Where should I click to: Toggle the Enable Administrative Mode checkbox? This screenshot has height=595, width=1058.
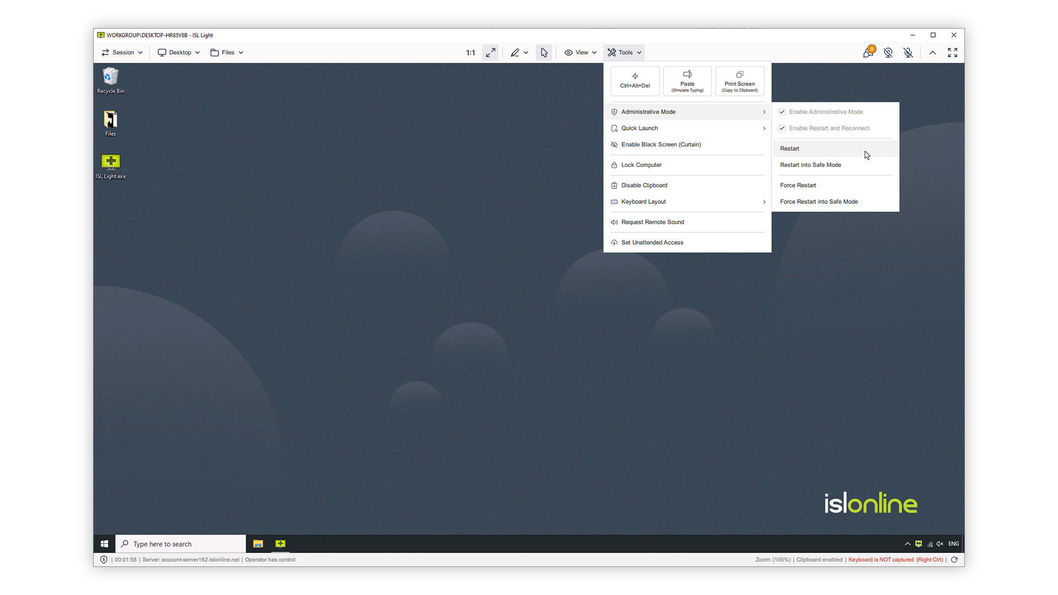(x=782, y=112)
